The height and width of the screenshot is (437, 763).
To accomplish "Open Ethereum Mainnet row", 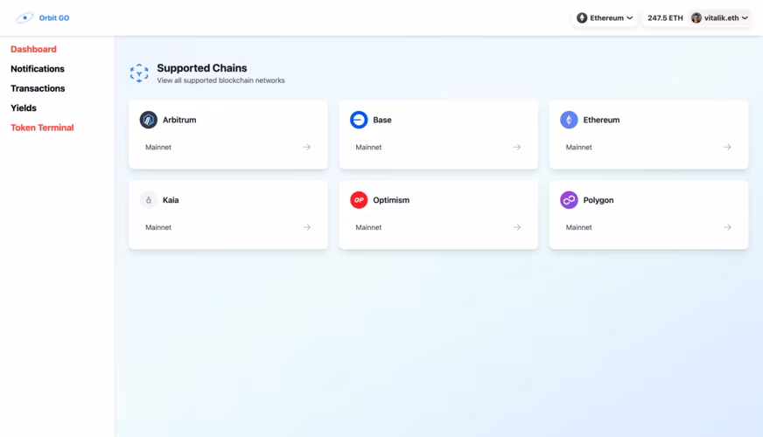I will coord(648,147).
